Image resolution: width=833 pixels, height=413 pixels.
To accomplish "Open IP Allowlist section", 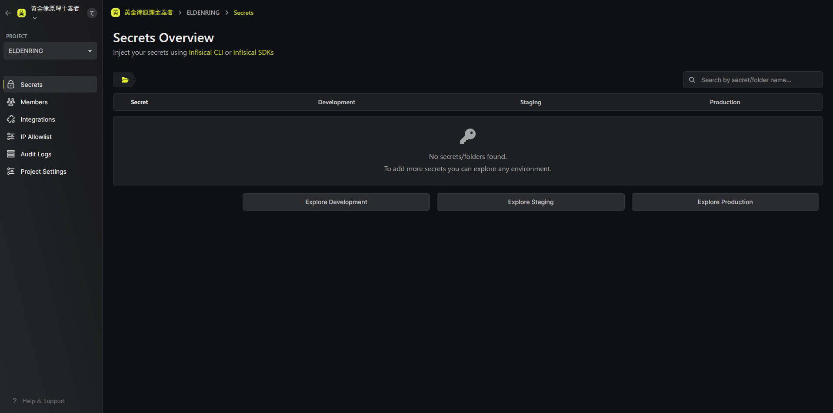I will click(50, 137).
